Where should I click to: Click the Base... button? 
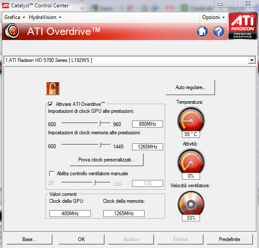pyautogui.click(x=29, y=239)
